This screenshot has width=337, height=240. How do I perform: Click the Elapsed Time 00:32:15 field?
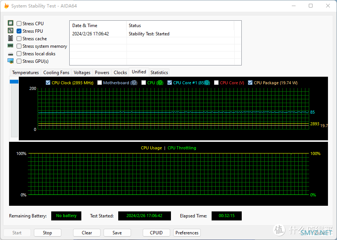[227, 216]
